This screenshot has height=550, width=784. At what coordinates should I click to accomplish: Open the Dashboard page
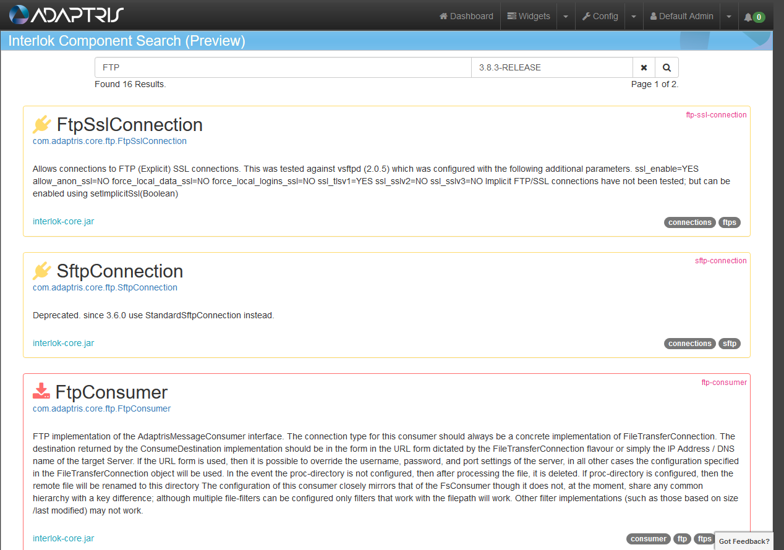point(466,16)
